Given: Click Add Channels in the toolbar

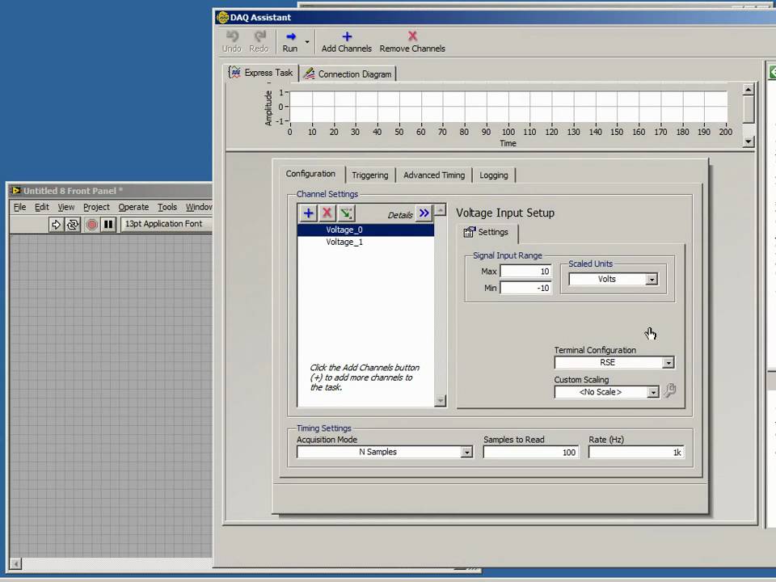Looking at the screenshot, I should point(347,42).
